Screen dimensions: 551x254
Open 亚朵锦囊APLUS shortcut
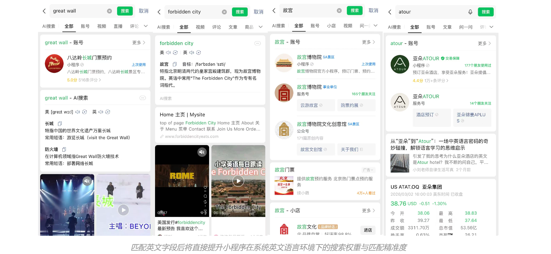click(472, 118)
